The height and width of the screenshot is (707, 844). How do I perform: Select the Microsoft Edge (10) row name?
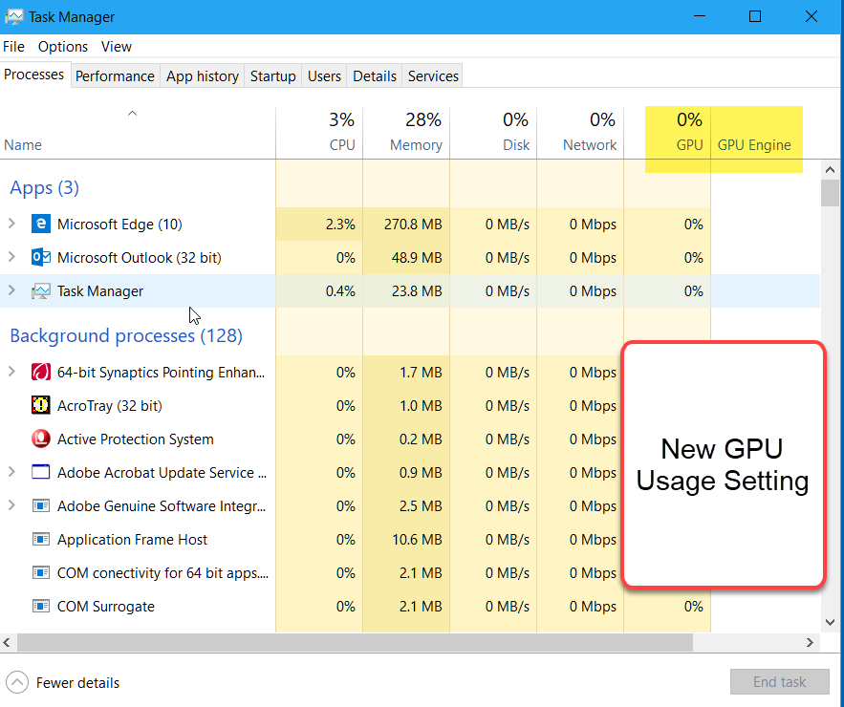119,224
